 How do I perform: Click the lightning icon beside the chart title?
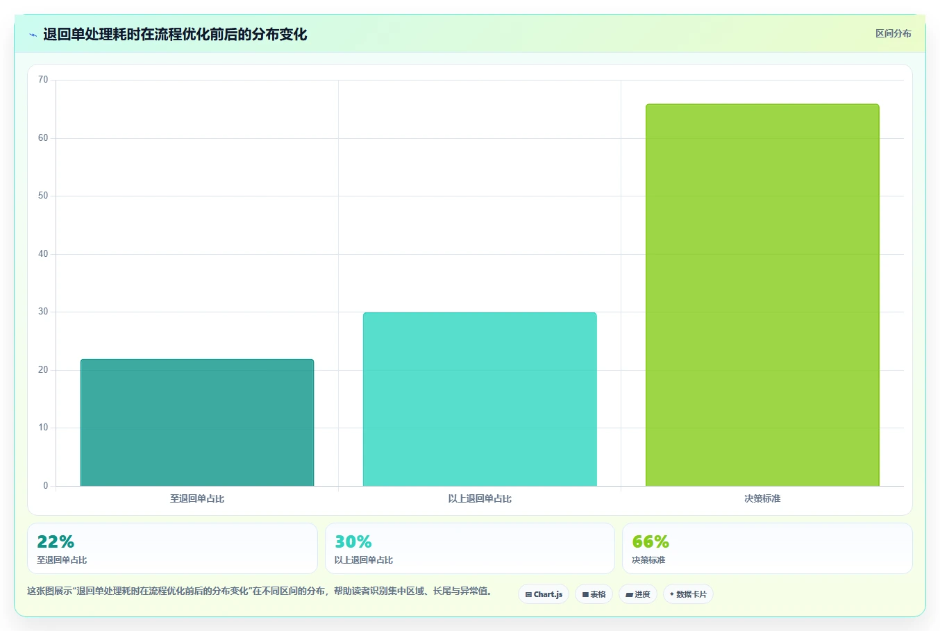point(33,35)
